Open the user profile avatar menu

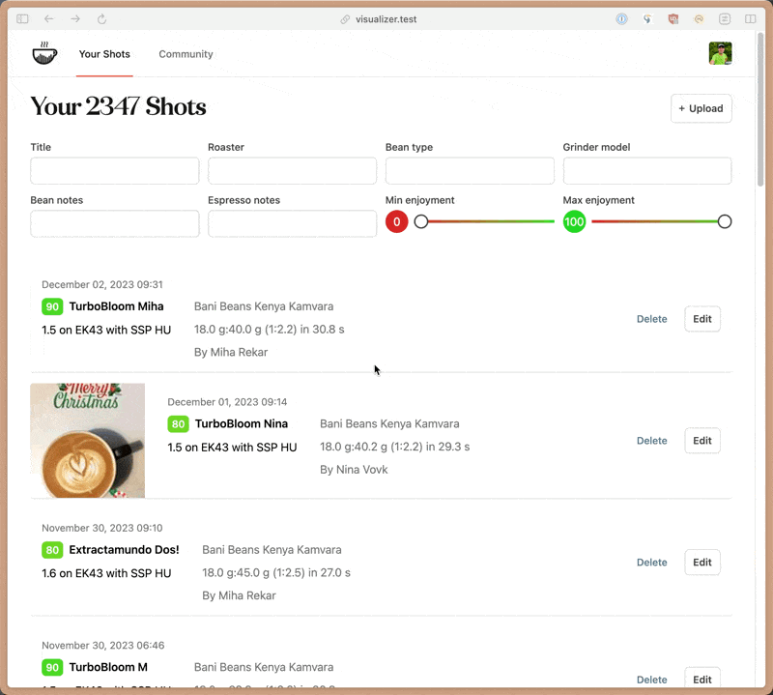720,54
